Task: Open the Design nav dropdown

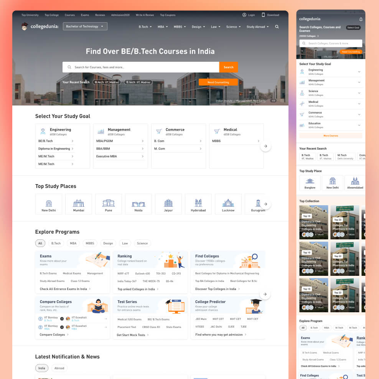Action: tap(198, 27)
